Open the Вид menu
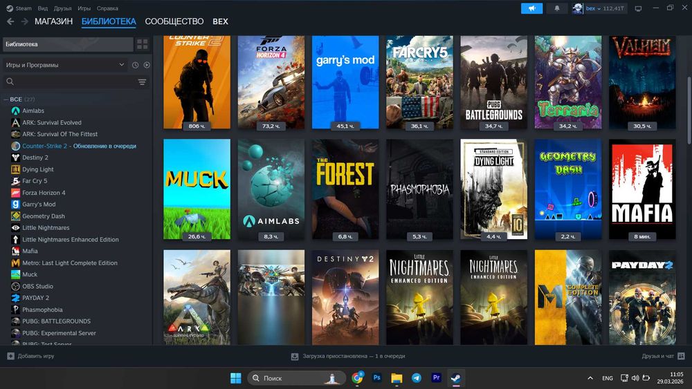Image resolution: width=692 pixels, height=389 pixels. coord(42,8)
